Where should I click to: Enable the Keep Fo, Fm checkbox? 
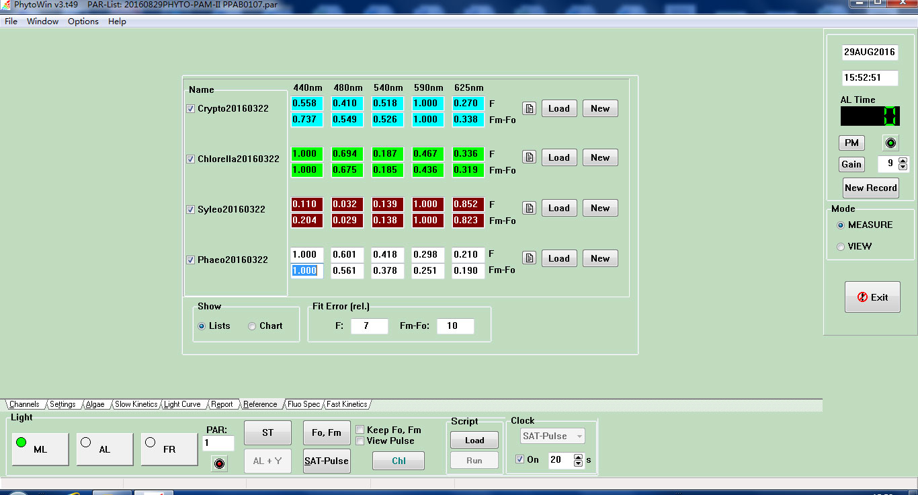coord(360,430)
